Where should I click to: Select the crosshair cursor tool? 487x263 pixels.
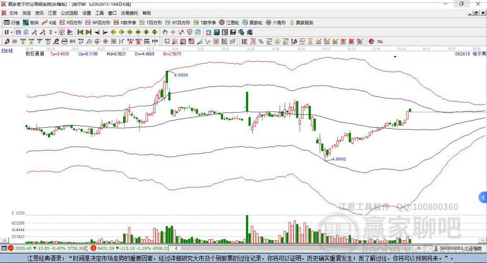click(173, 32)
